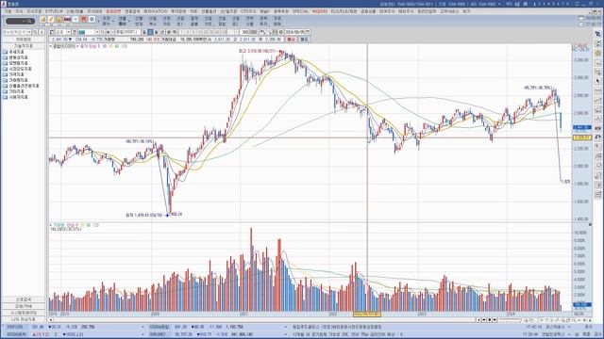Expand the 가격지표 folder
This screenshot has height=339, width=604.
pyautogui.click(x=13, y=74)
